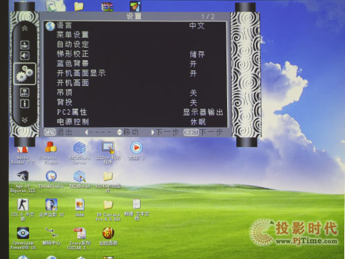
Task: Toggle 吊顶 setting 关
Action: coord(193,93)
